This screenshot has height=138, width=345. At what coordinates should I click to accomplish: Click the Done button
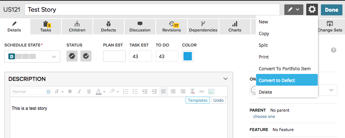(331, 10)
